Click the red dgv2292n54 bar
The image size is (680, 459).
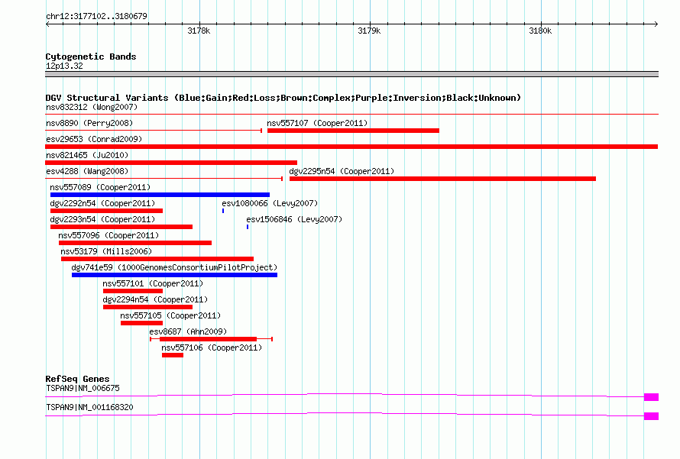click(x=106, y=211)
